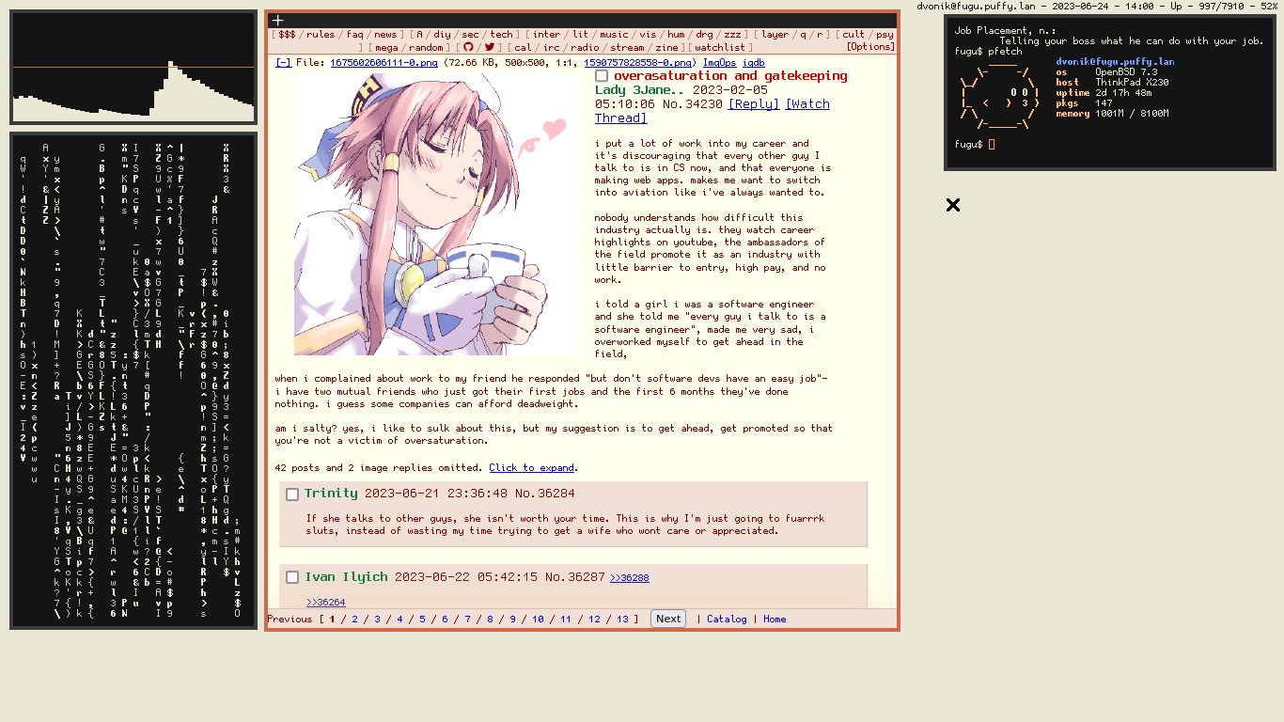The image size is (1284, 722).
Task: Click the black X cursor icon on desktop
Action: coord(953,205)
